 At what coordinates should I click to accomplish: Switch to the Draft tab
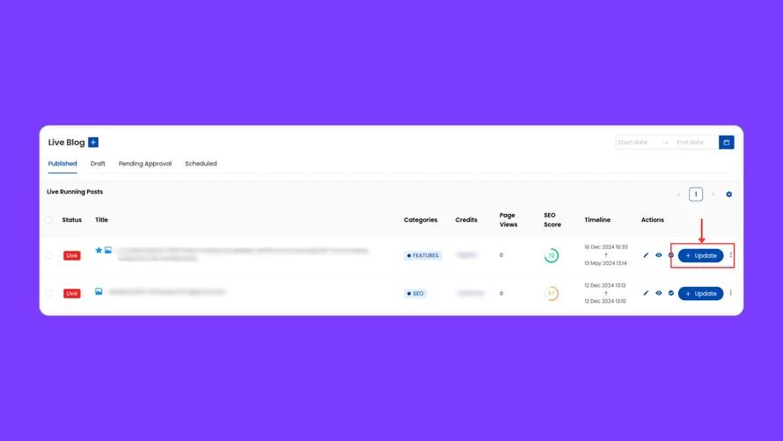pyautogui.click(x=98, y=164)
